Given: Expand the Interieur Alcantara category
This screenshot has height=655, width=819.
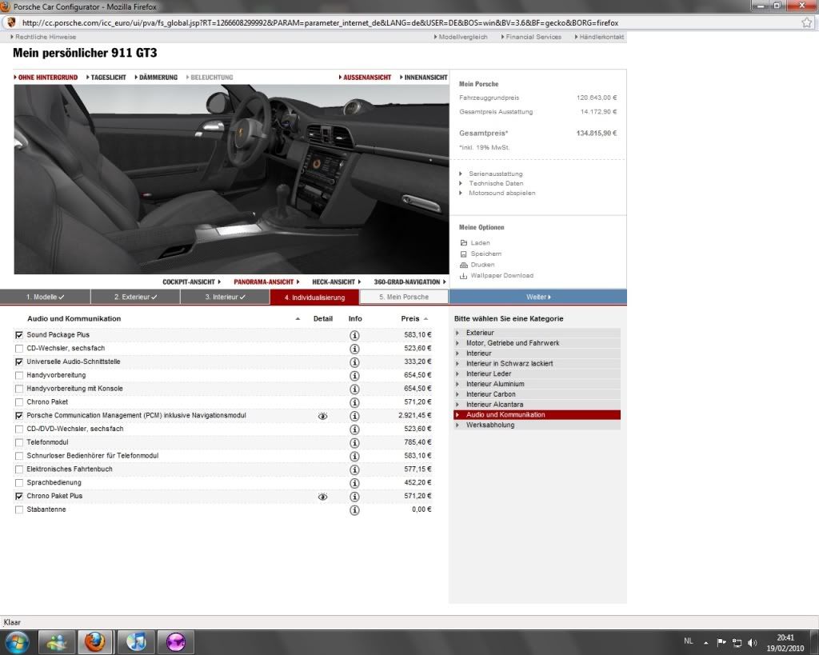Looking at the screenshot, I should (537, 405).
